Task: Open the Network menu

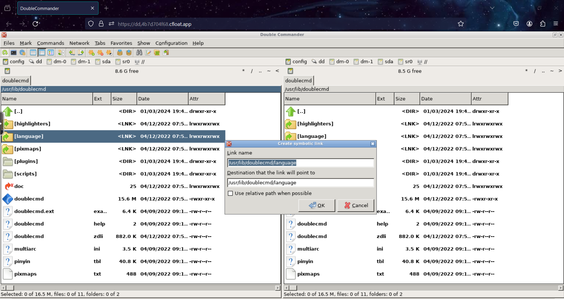Action: tap(79, 43)
